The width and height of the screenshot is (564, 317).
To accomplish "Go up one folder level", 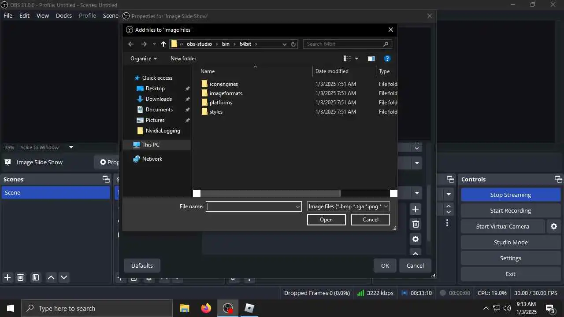I will pyautogui.click(x=163, y=44).
